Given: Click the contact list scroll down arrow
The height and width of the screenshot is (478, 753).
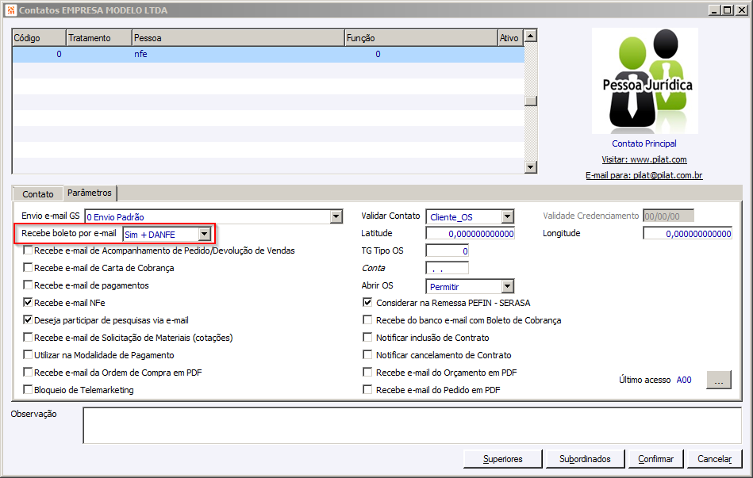Looking at the screenshot, I should click(530, 167).
